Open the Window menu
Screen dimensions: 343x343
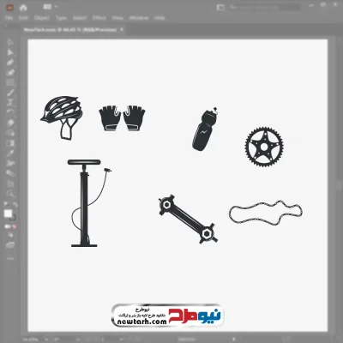click(139, 18)
